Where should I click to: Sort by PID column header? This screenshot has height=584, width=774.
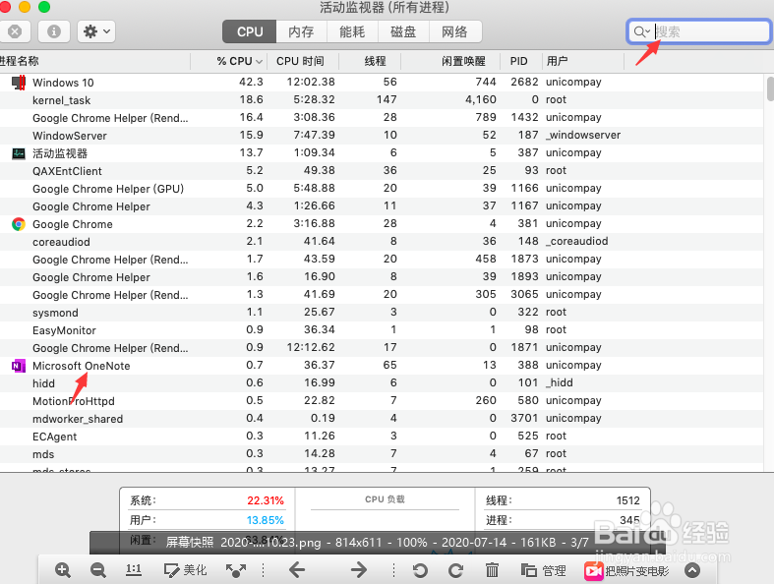[x=519, y=61]
